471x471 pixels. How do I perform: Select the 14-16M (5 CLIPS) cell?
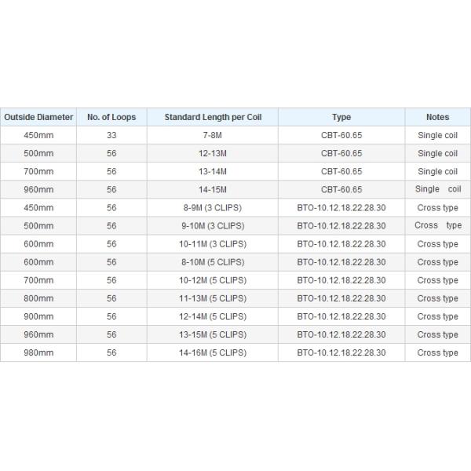(x=212, y=352)
